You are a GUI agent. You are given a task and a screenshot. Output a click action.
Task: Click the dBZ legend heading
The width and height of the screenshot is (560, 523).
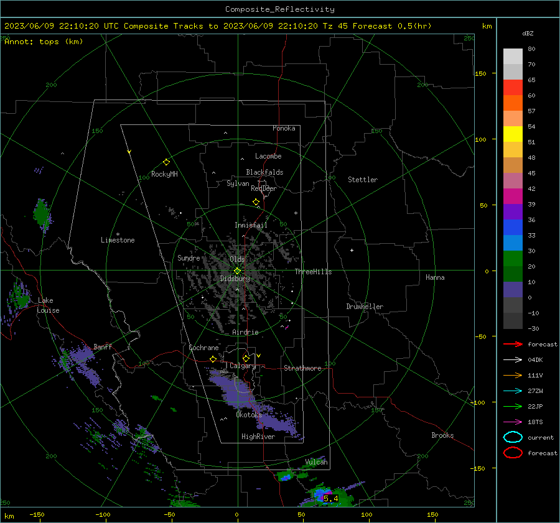(528, 34)
